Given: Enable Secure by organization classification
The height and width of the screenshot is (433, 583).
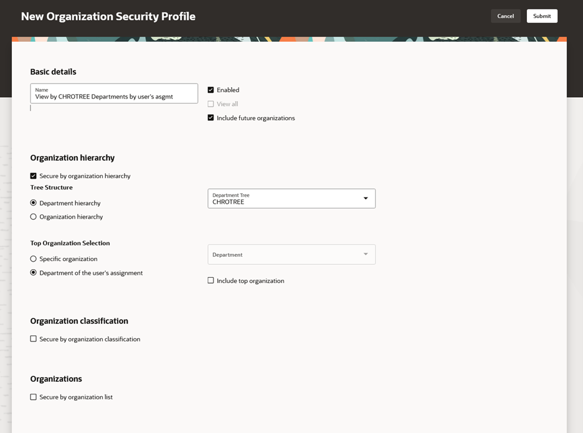Looking at the screenshot, I should (x=34, y=339).
